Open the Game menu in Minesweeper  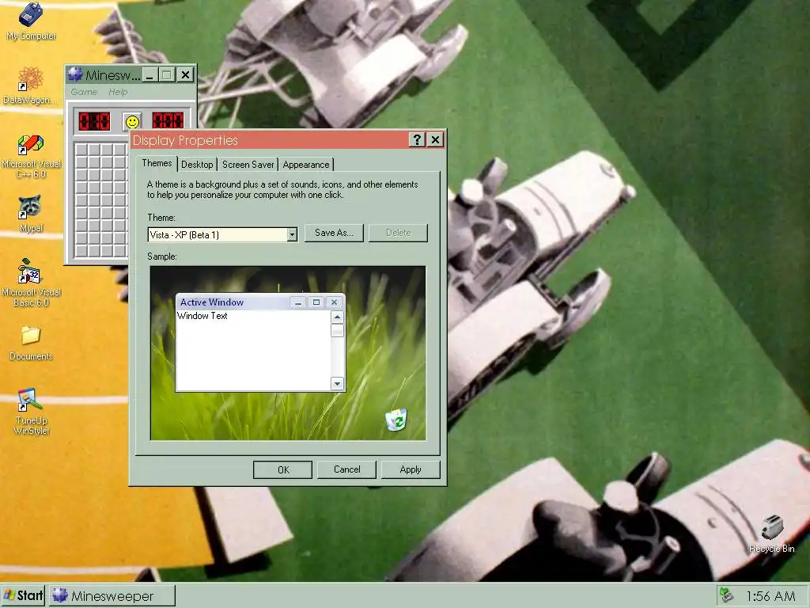[84, 92]
